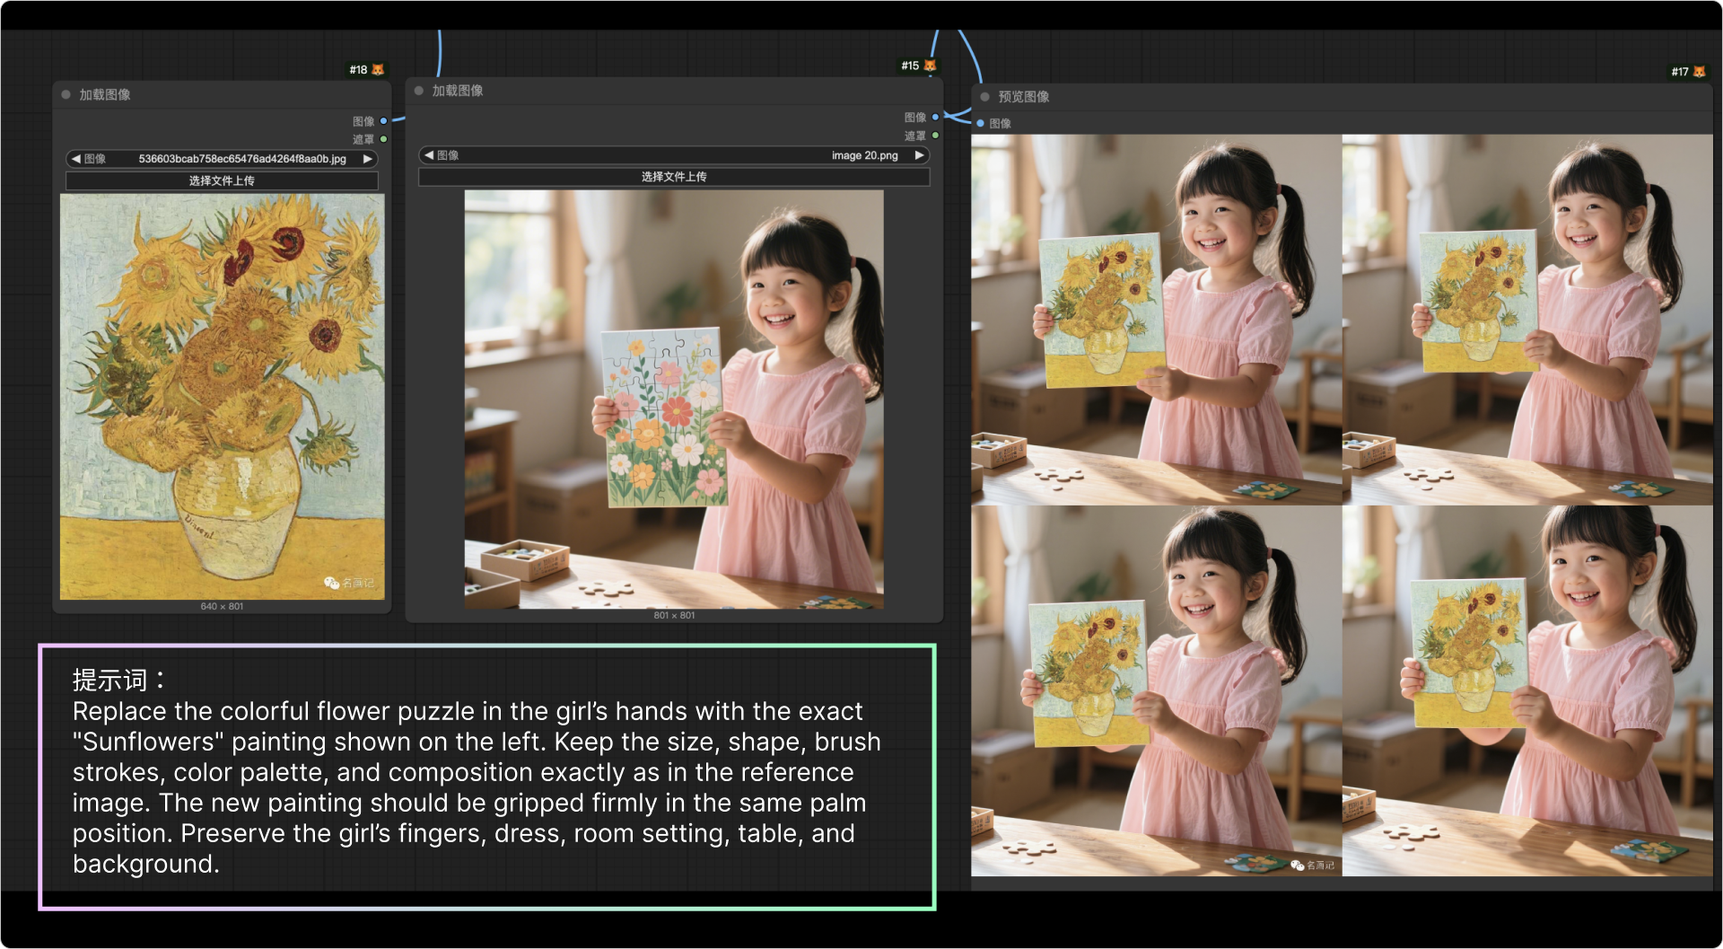
Task: Open the top-right output image in 预览图像
Action: click(x=1527, y=320)
